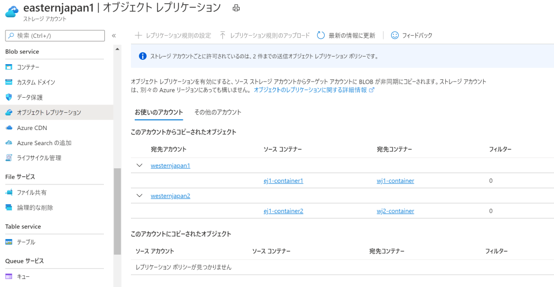Open カスタム ドメイン from sidebar
554x287 pixels.
click(x=36, y=82)
